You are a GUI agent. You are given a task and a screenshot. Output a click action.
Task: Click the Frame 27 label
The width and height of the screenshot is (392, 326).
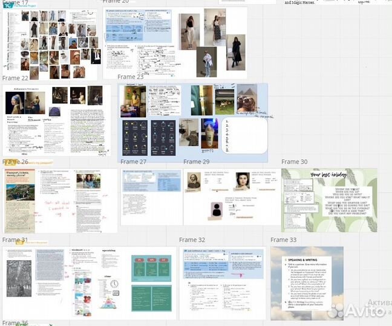[133, 162]
